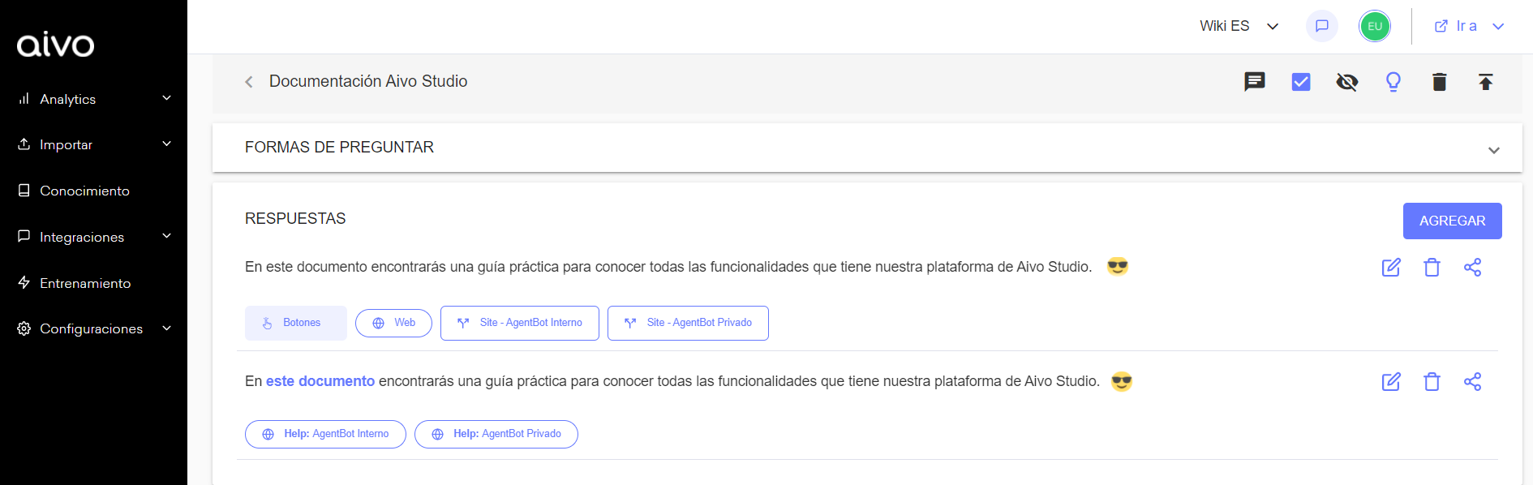Open the chat bubble in top bar
This screenshot has height=485, width=1533.
tap(1322, 26)
